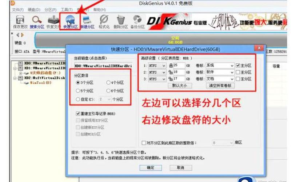Open the 硬盘(D) menu
Image resolution: width=291 pixels, height=182 pixels.
pos(34,9)
